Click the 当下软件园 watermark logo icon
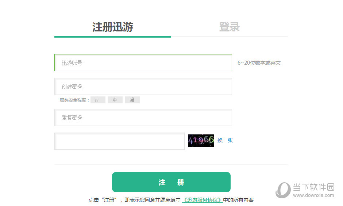This screenshot has height=206, width=343. click(x=283, y=190)
